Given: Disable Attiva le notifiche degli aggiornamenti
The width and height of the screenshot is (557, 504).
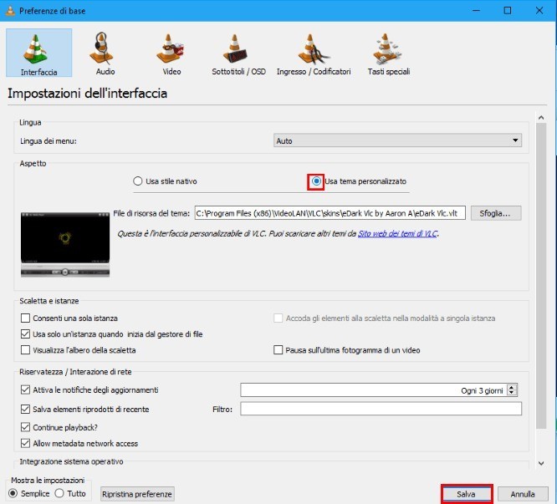Looking at the screenshot, I should coord(25,390).
